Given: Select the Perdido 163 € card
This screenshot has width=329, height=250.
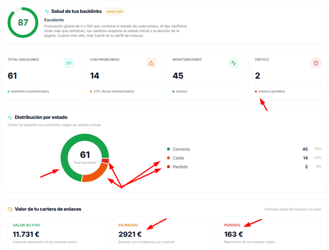Looking at the screenshot, I should pos(270,233).
